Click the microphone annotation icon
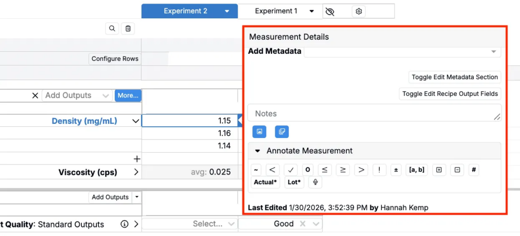The height and width of the screenshot is (236, 520). pyautogui.click(x=315, y=182)
